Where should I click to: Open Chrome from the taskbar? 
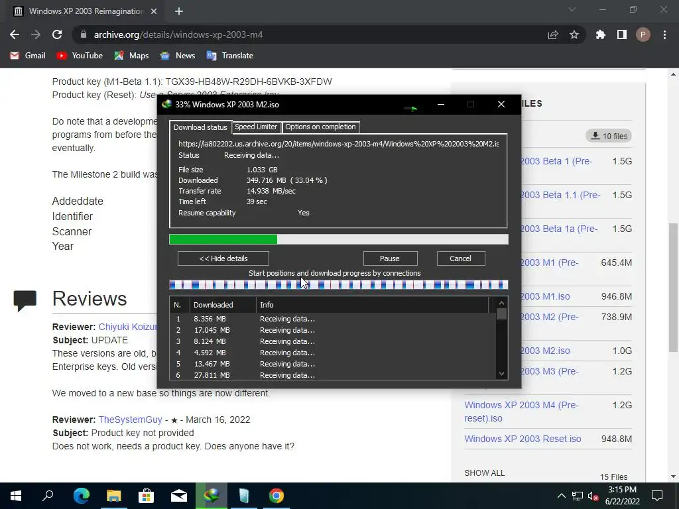click(277, 496)
